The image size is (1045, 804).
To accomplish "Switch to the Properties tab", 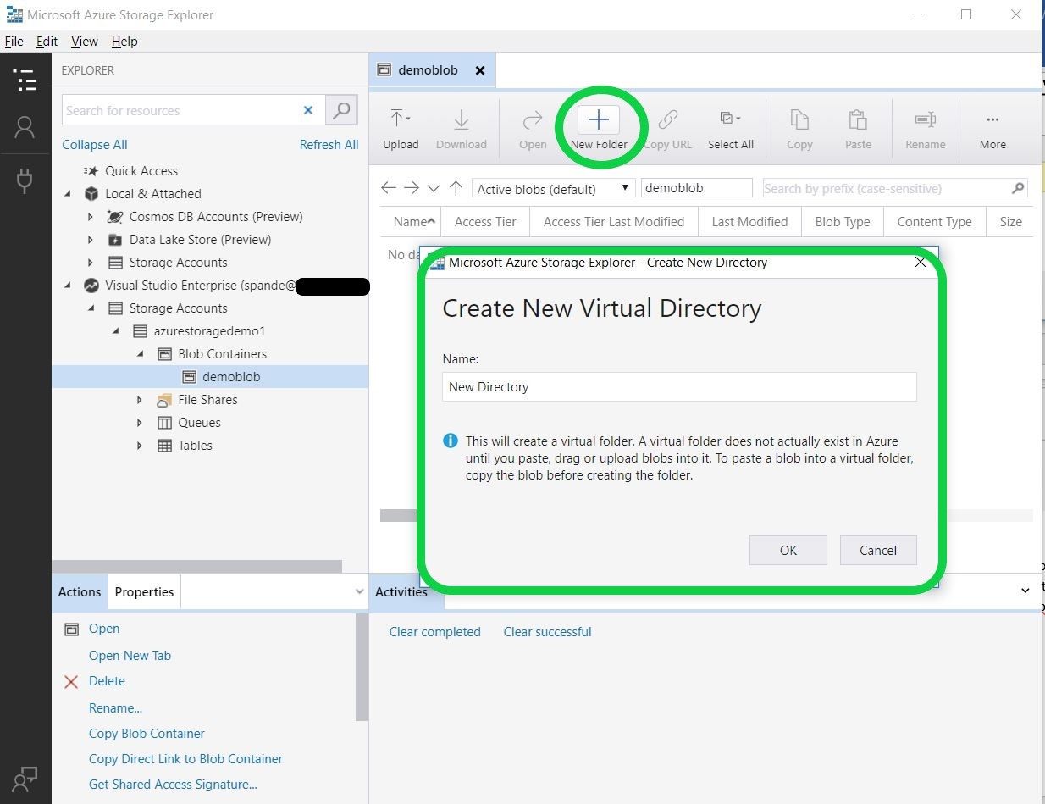I will tap(144, 592).
